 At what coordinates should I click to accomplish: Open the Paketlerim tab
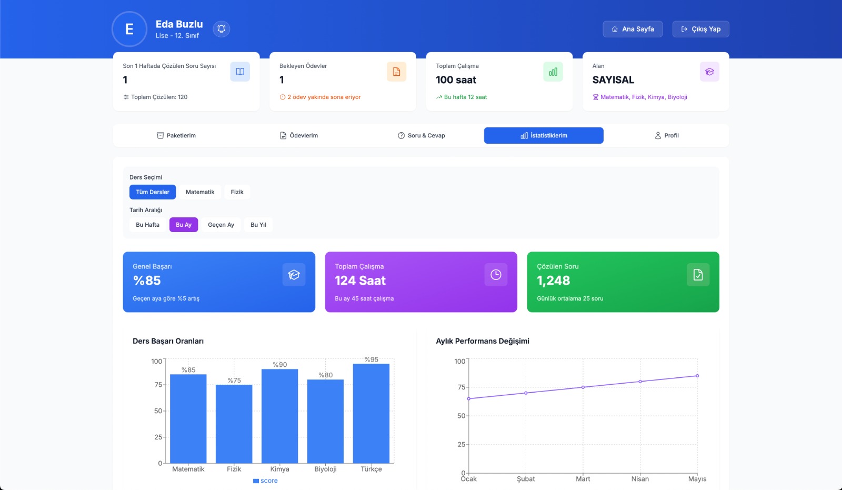point(176,136)
